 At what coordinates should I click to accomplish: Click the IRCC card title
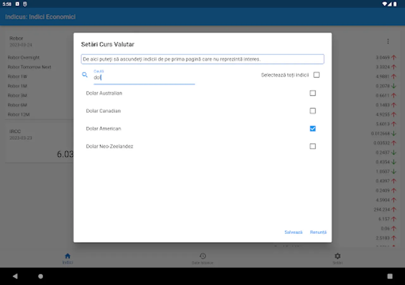click(x=15, y=131)
